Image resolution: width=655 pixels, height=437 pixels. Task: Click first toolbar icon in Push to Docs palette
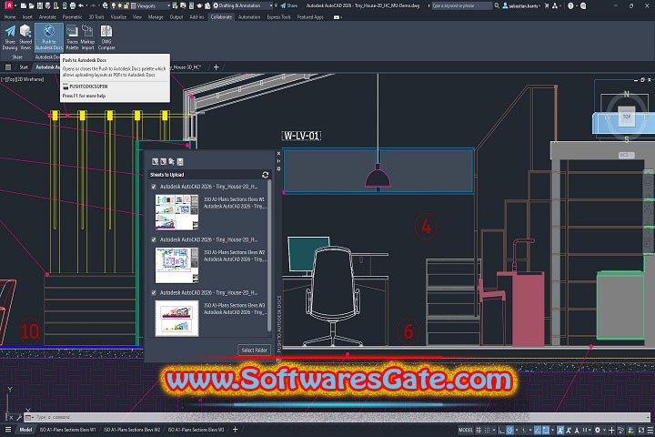point(155,162)
